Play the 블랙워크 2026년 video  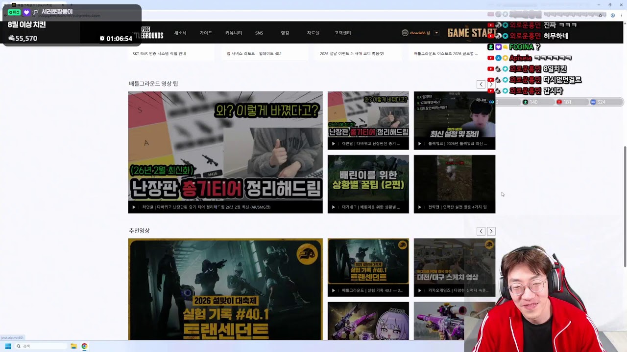point(420,144)
